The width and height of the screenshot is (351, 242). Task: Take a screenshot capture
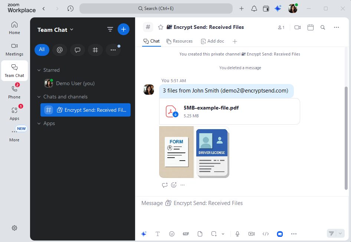[214, 234]
